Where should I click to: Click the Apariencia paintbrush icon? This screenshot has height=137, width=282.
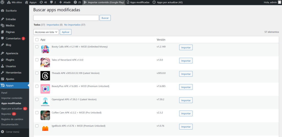(2, 53)
